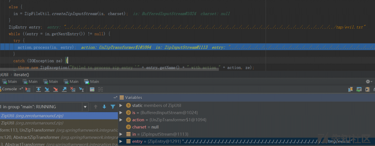Click the 's' static icon in Variables

click(x=128, y=106)
